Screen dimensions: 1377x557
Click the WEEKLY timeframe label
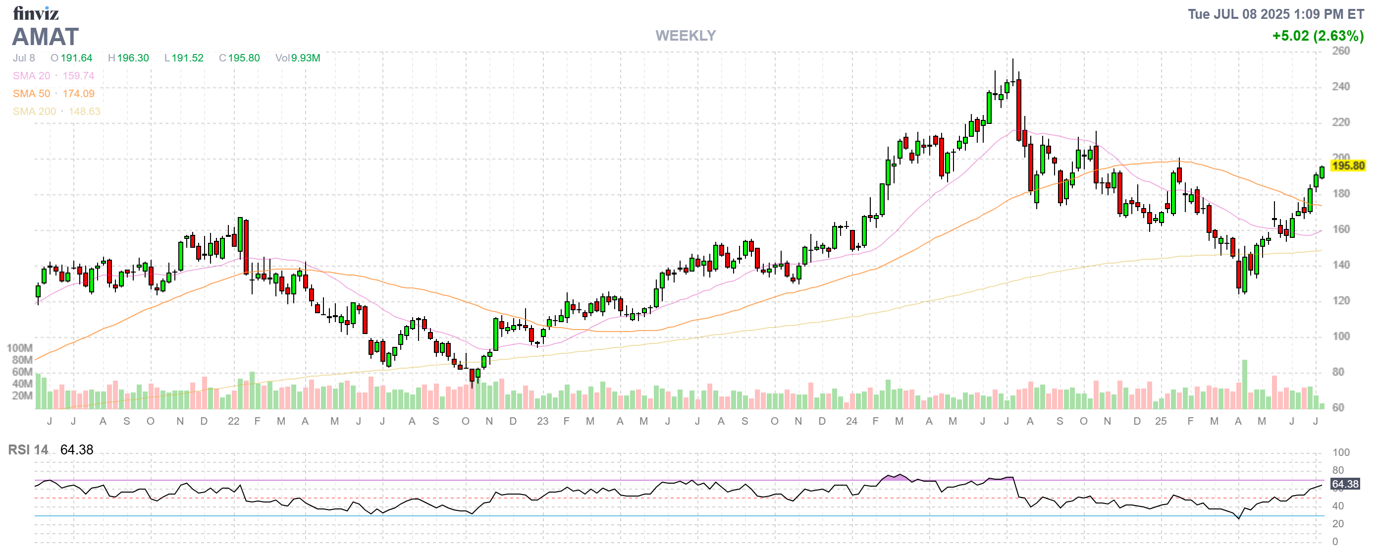click(686, 36)
